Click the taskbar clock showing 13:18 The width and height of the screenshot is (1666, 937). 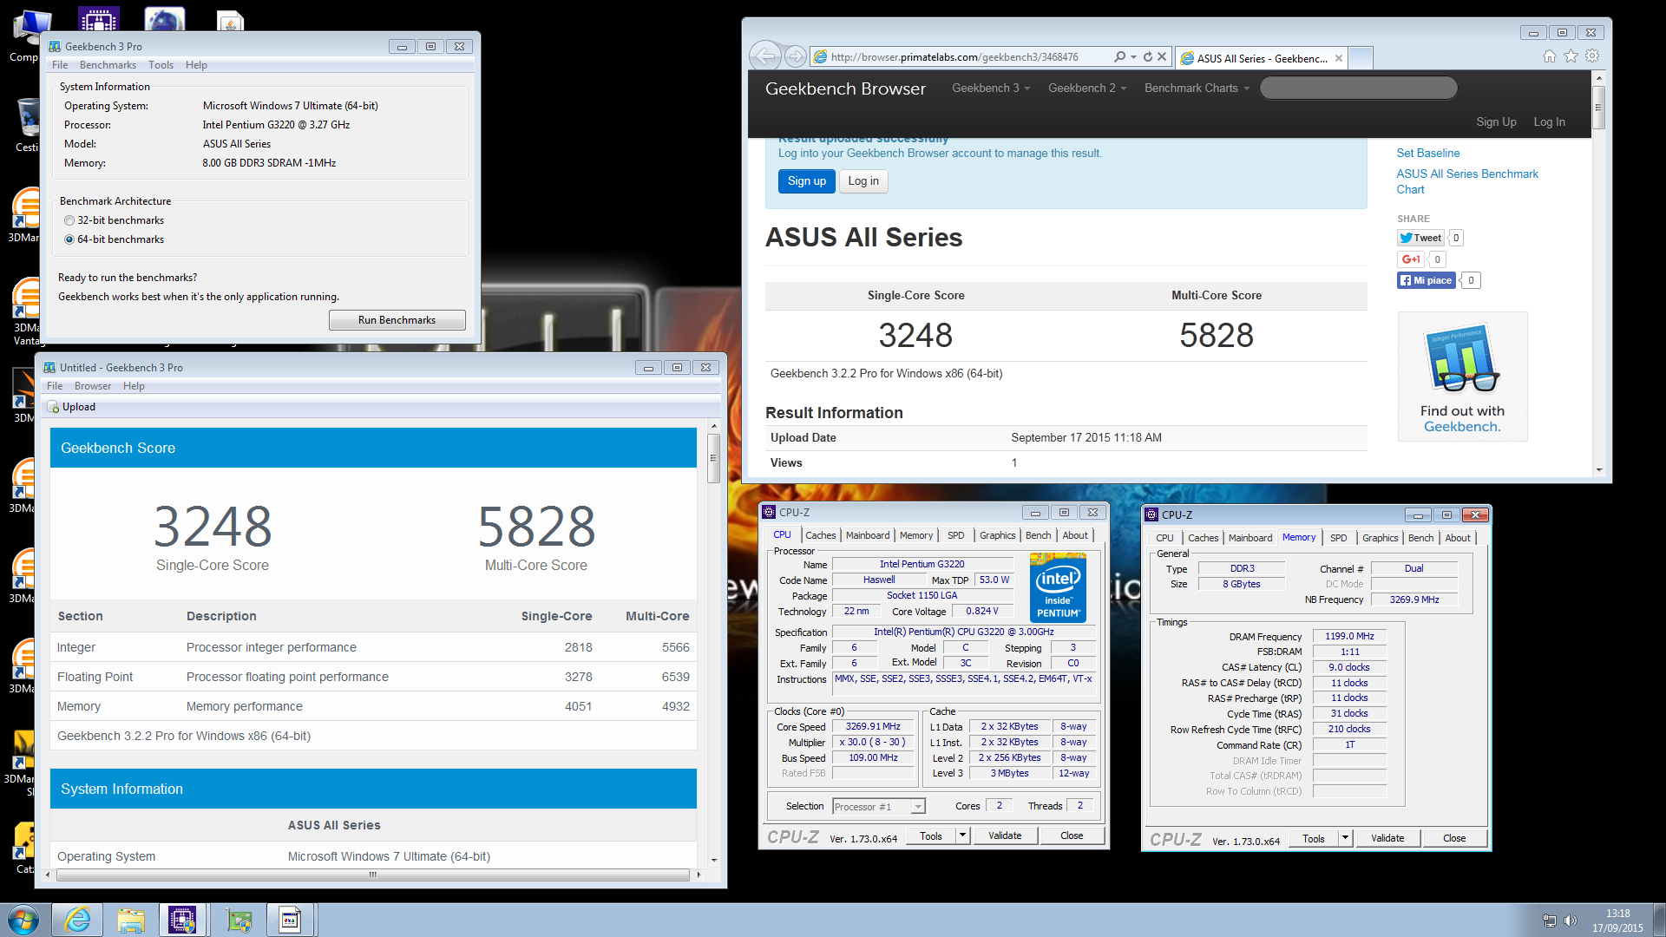point(1617,914)
